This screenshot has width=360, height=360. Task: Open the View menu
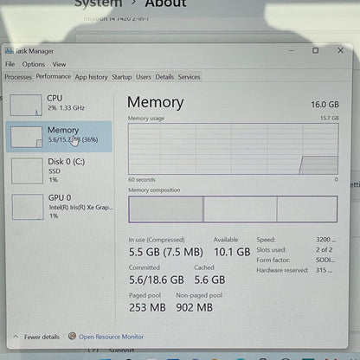59,64
